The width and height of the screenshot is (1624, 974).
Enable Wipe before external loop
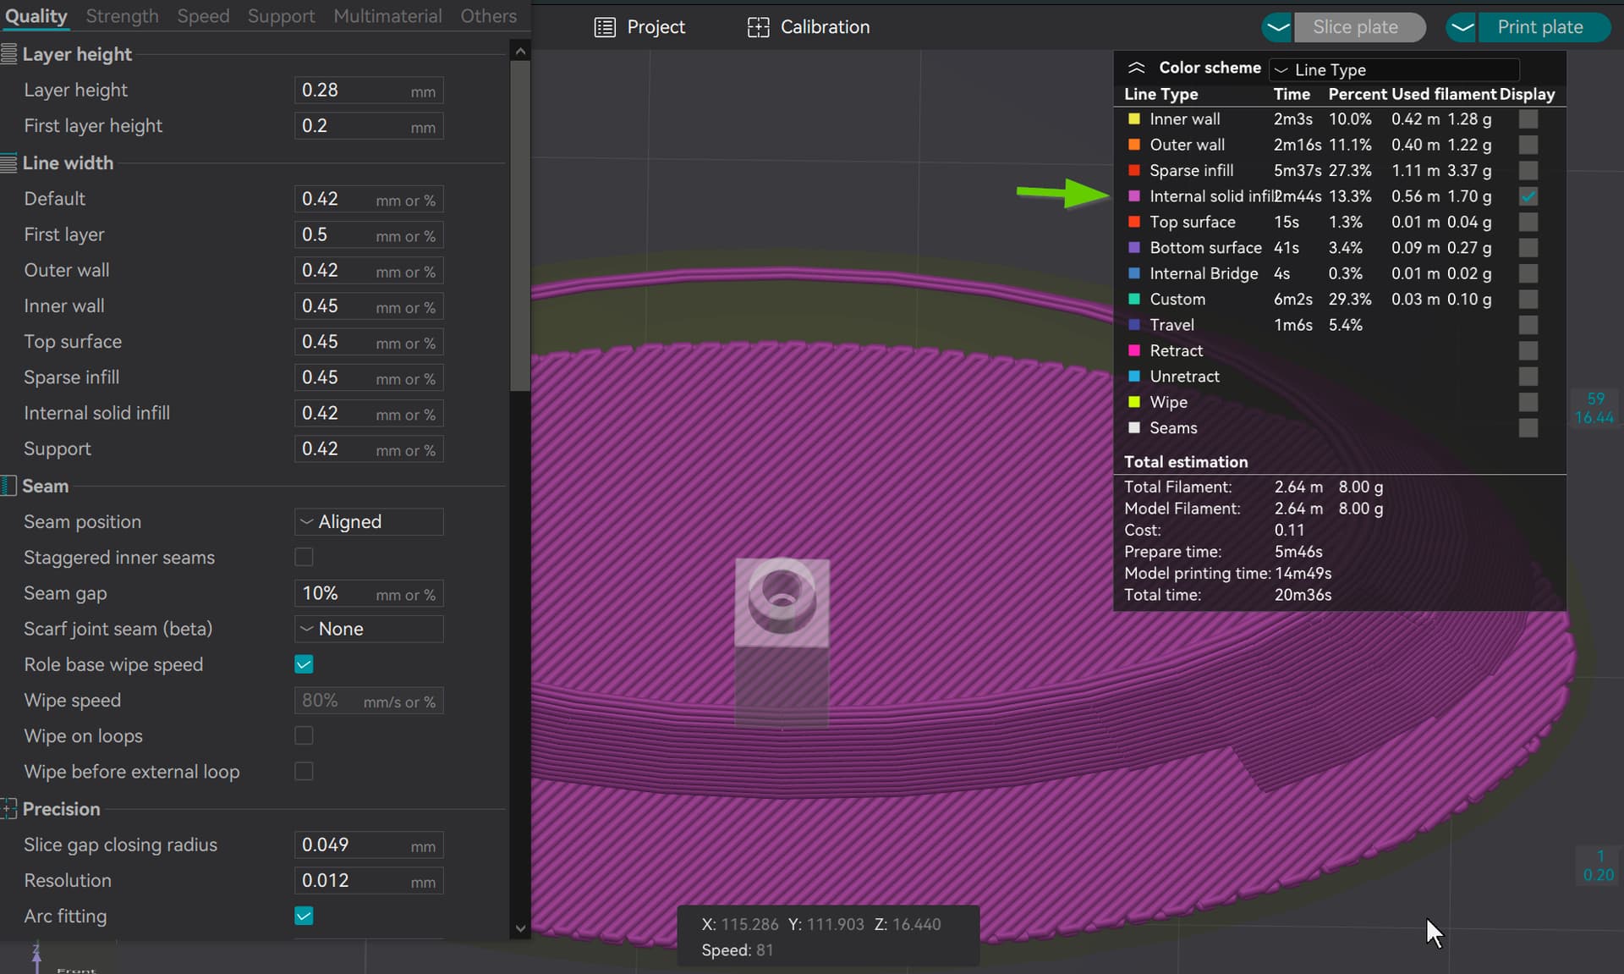[304, 771]
